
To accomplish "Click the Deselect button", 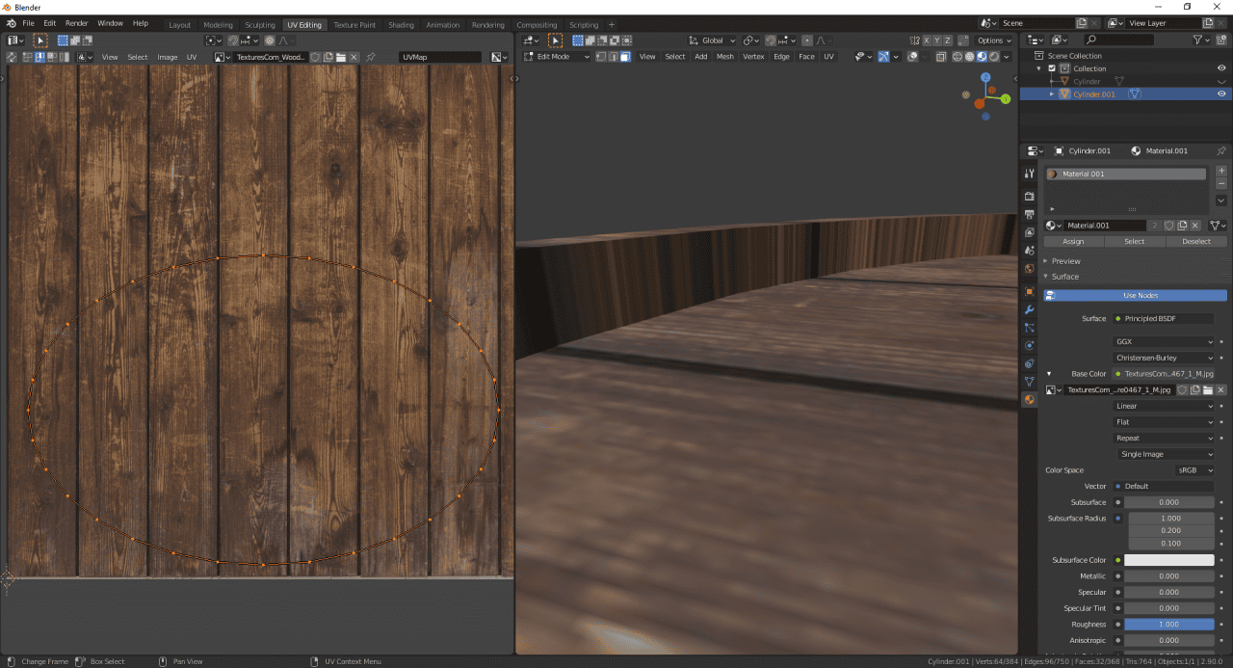I will 1196,241.
